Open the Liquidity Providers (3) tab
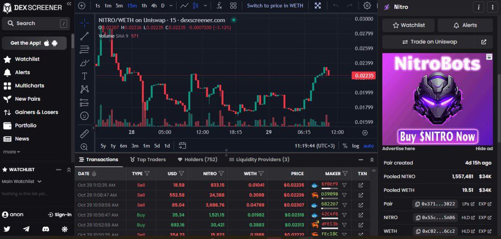 [259, 160]
